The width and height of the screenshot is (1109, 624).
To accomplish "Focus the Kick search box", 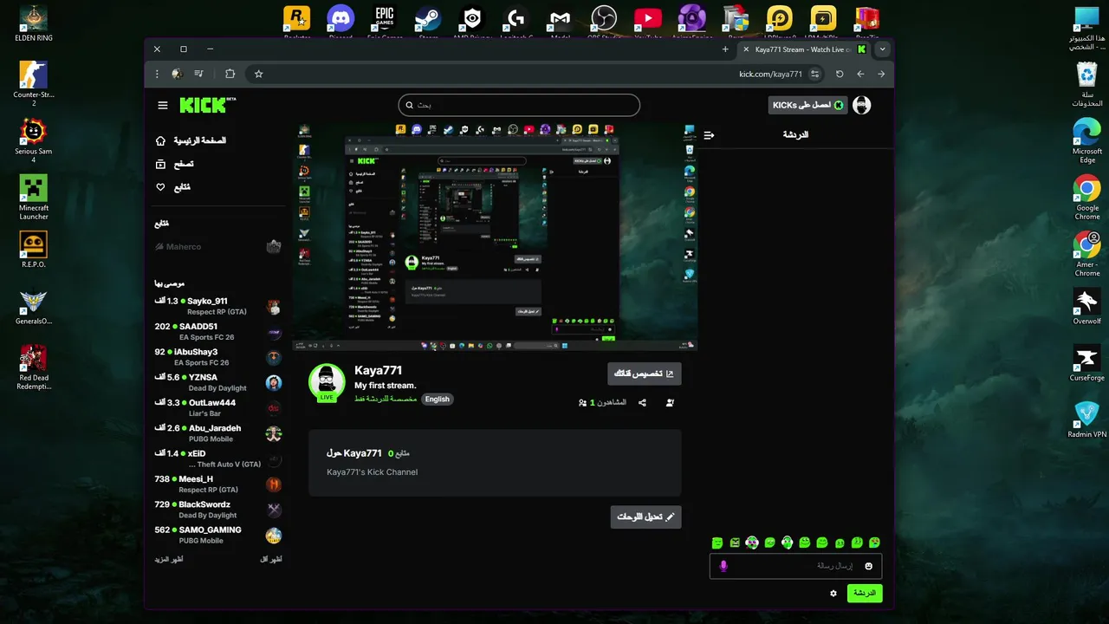I will [519, 105].
